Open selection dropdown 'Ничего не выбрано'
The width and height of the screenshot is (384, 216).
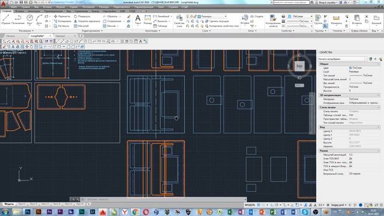343,59
